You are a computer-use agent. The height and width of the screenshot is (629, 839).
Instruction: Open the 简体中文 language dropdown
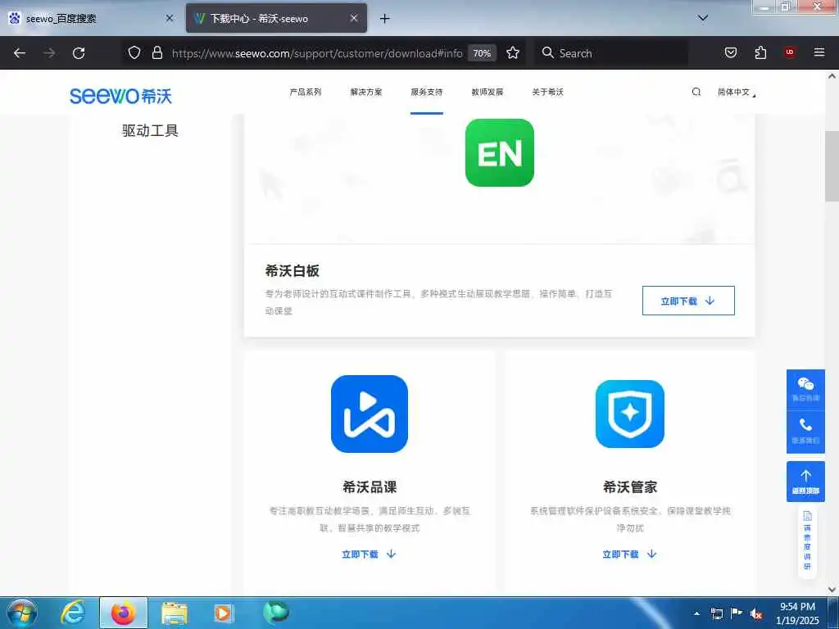(737, 92)
